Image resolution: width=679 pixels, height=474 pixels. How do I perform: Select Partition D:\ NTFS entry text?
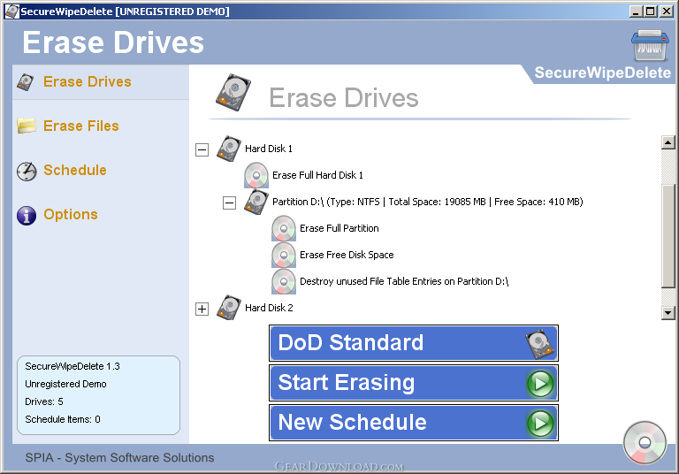point(427,202)
